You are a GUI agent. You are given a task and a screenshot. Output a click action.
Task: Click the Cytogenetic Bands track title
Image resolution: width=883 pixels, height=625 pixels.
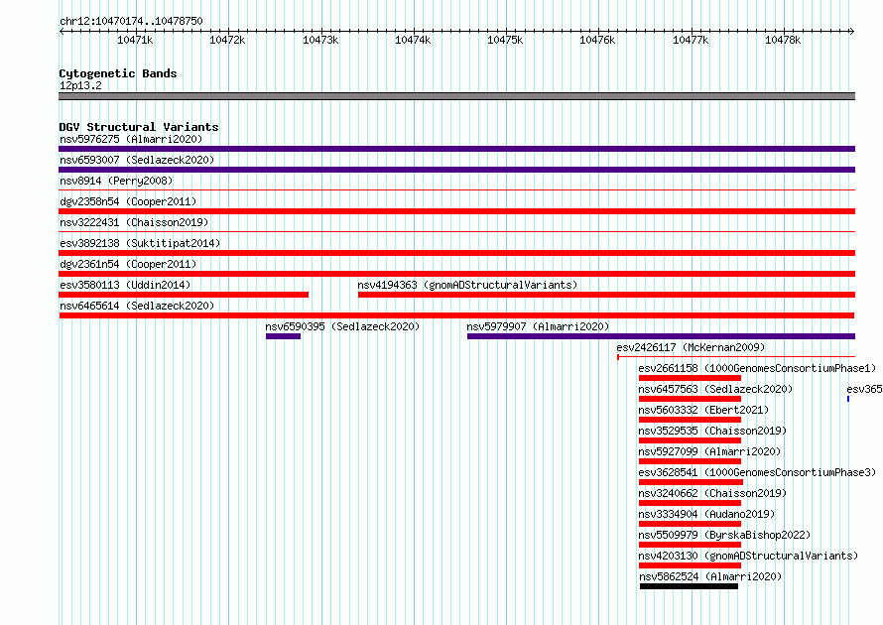click(118, 73)
